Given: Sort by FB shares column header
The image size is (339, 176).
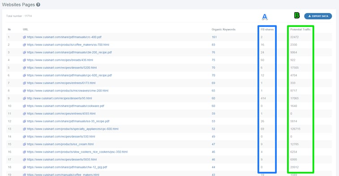Looking at the screenshot, I should (x=267, y=30).
